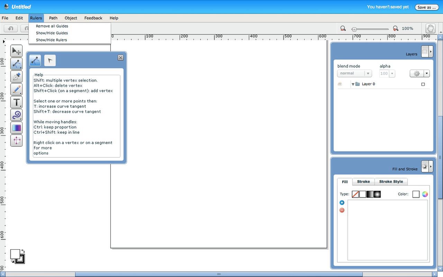Select the move/selection arrow tool
Screen dimensions: 443x277
pos(16,51)
